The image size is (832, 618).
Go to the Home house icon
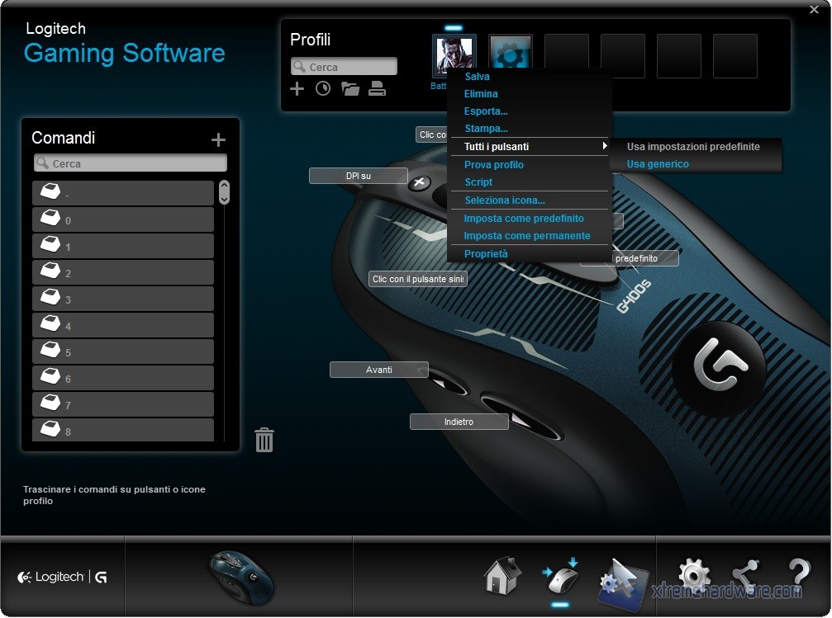(502, 575)
